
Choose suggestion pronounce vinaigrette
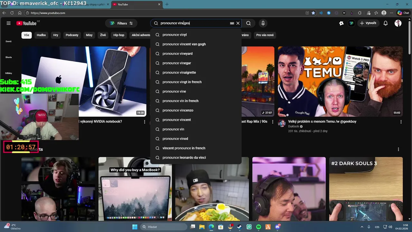point(196,72)
